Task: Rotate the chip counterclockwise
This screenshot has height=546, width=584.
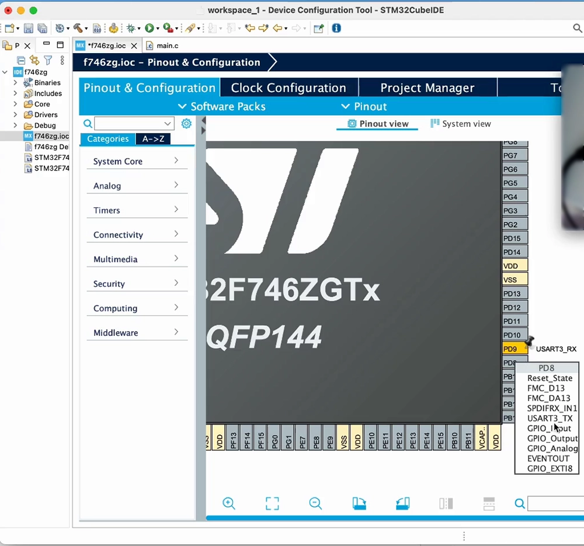Action: (x=403, y=503)
